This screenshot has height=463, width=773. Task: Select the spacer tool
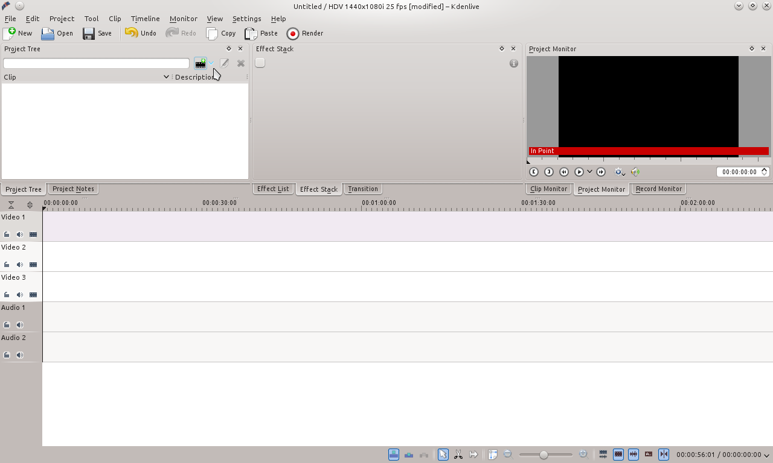[473, 455]
